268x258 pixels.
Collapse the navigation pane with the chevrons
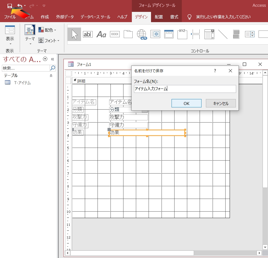(52, 59)
